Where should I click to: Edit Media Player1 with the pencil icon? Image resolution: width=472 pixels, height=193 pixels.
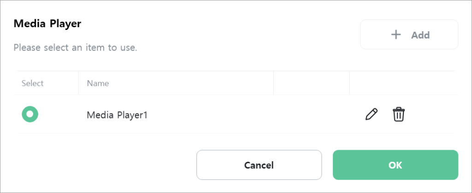pos(372,114)
